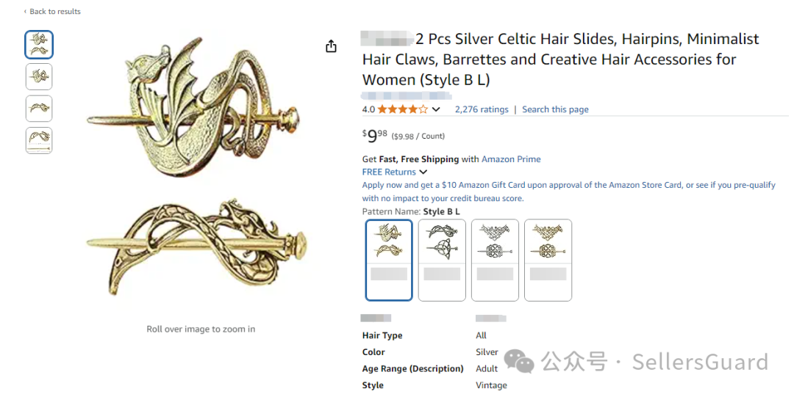This screenshot has width=794, height=394.
Task: Select the first dragon hairpin thumbnail
Action: pyautogui.click(x=39, y=45)
